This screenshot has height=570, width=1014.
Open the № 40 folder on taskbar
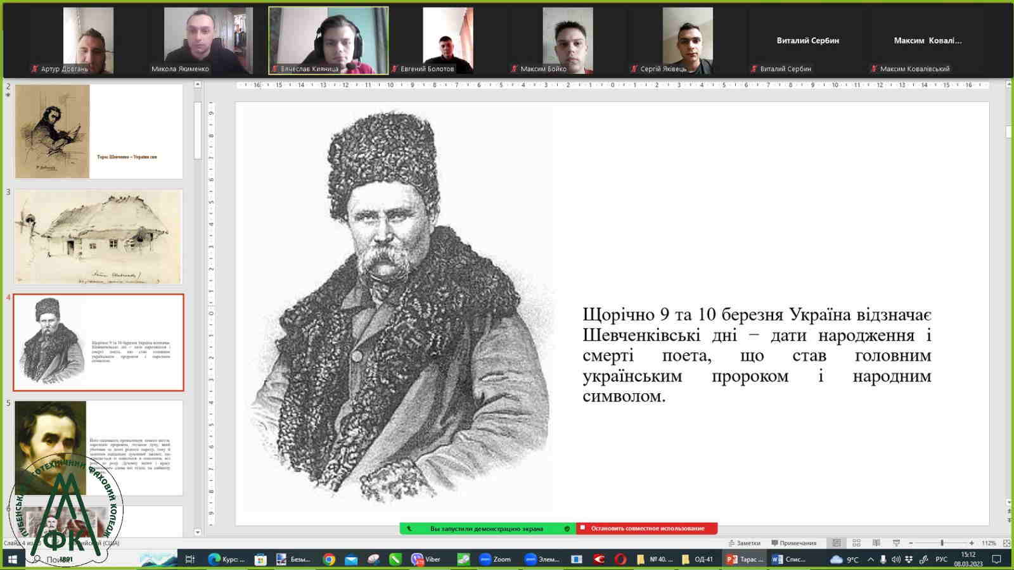655,559
